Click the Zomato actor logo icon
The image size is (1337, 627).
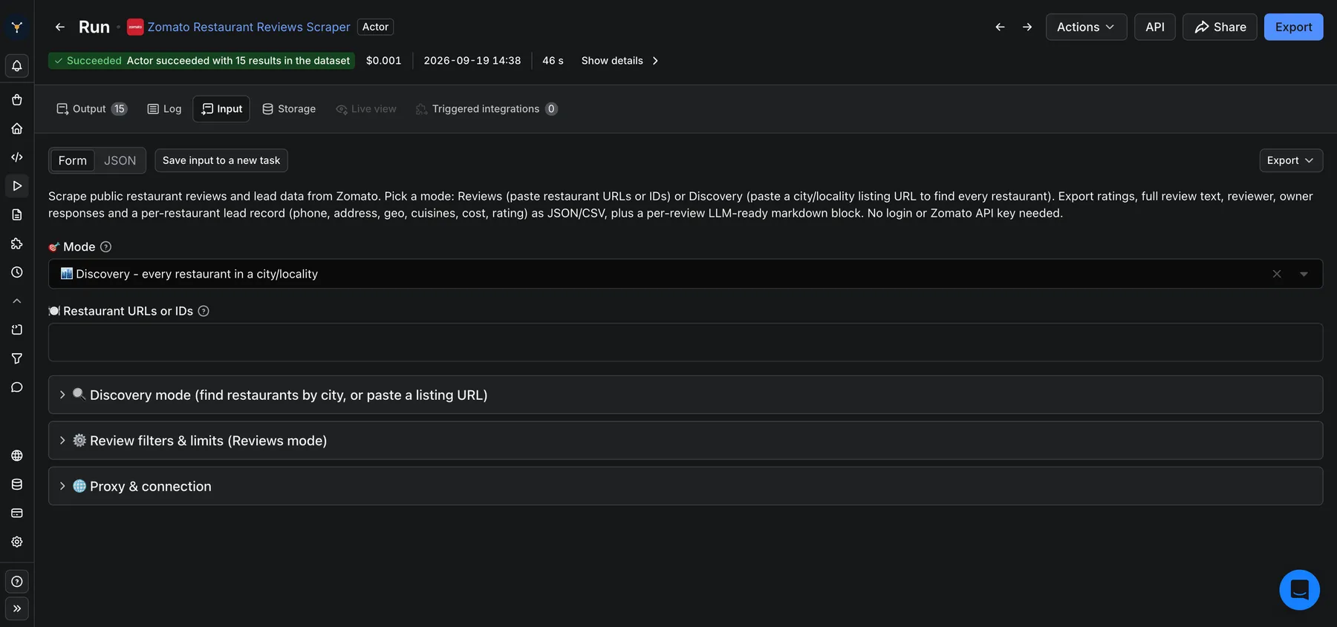(x=135, y=27)
